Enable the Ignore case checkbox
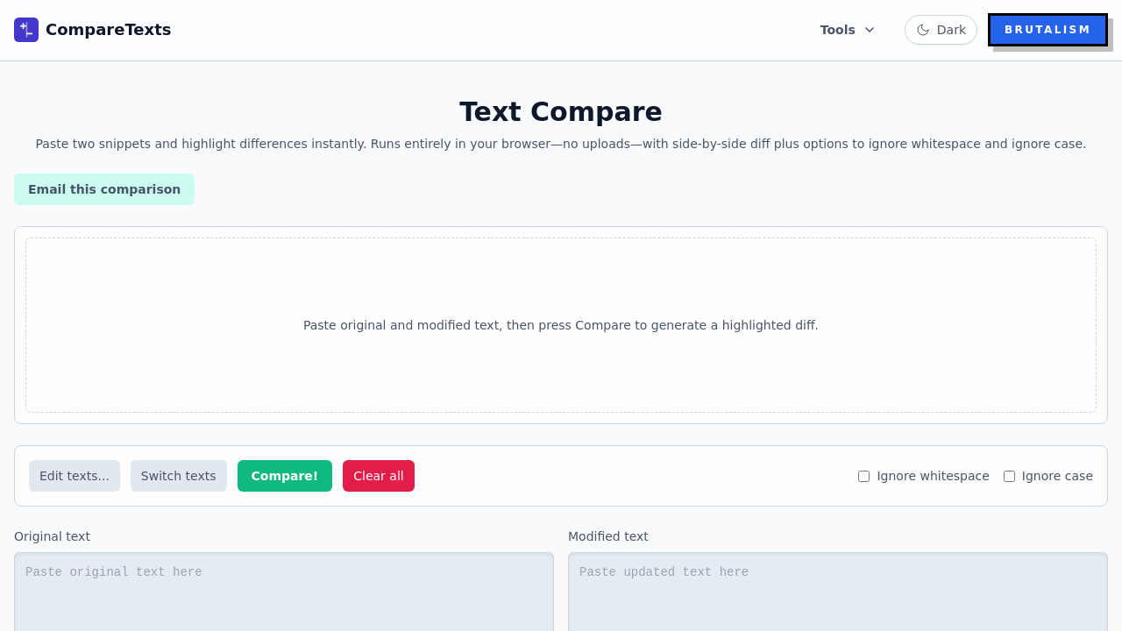Viewport: 1122px width, 631px height. (x=1009, y=476)
